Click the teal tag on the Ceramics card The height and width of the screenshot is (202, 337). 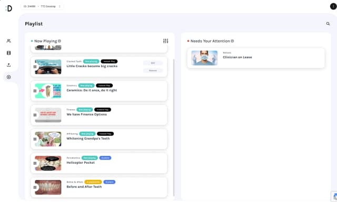click(86, 86)
